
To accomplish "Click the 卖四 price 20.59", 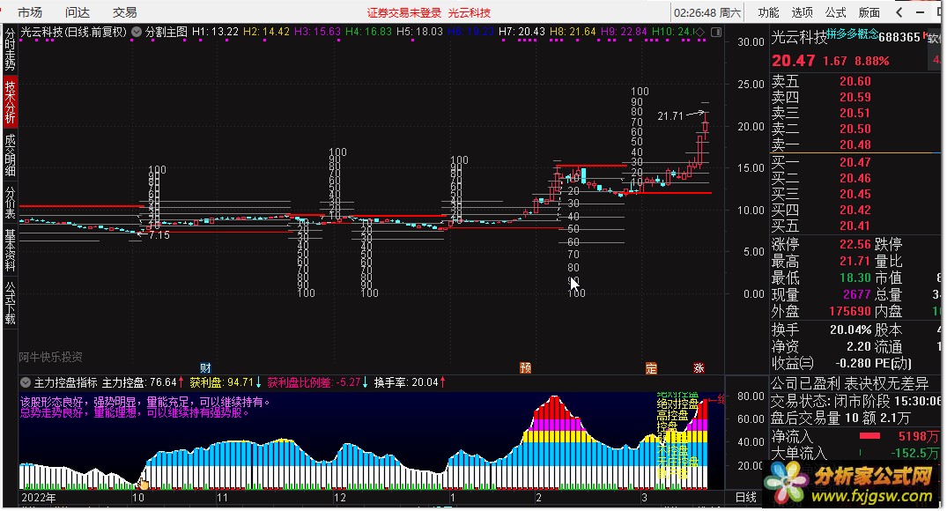I will [855, 97].
